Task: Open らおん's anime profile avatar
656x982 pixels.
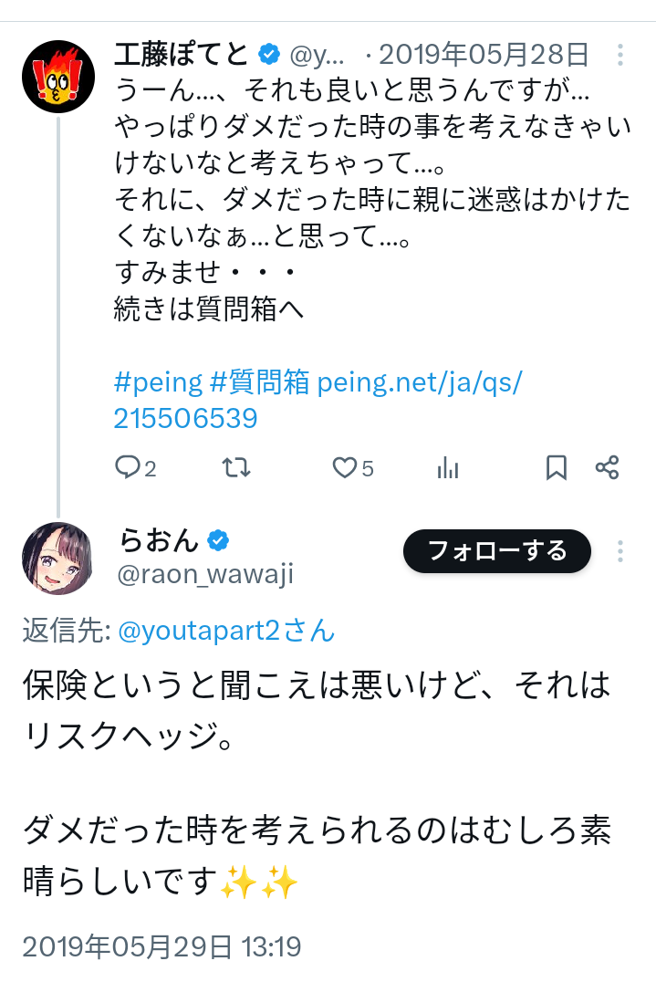Action: [58, 558]
